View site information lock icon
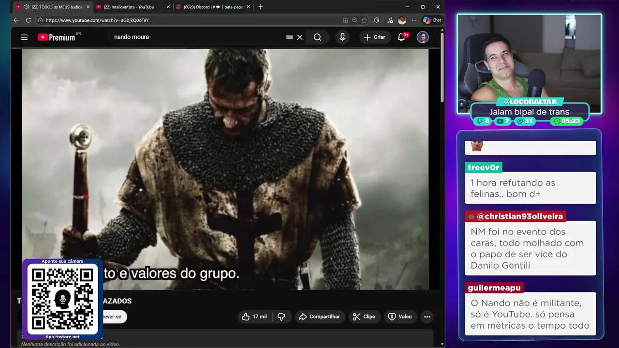The image size is (619, 348). click(41, 20)
